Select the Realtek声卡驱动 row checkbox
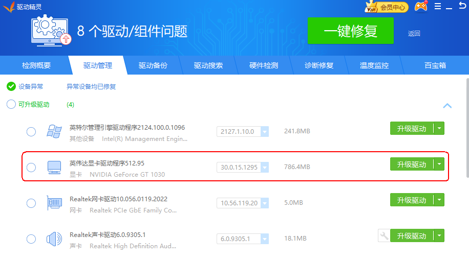469x261 pixels. click(x=31, y=239)
